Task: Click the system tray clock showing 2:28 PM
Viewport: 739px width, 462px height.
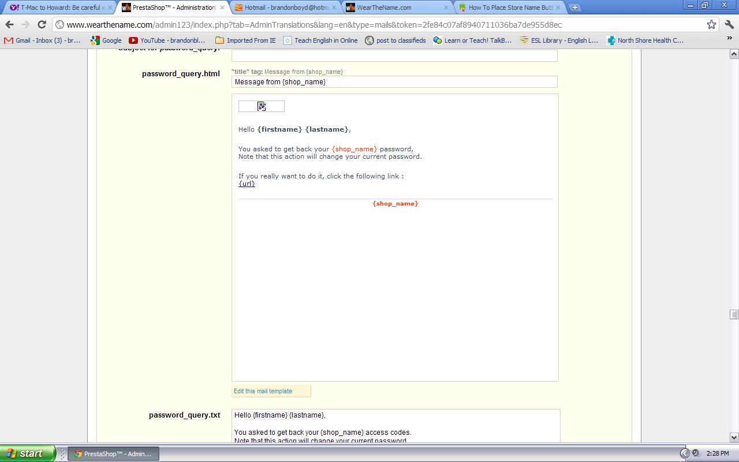Action: pos(718,454)
